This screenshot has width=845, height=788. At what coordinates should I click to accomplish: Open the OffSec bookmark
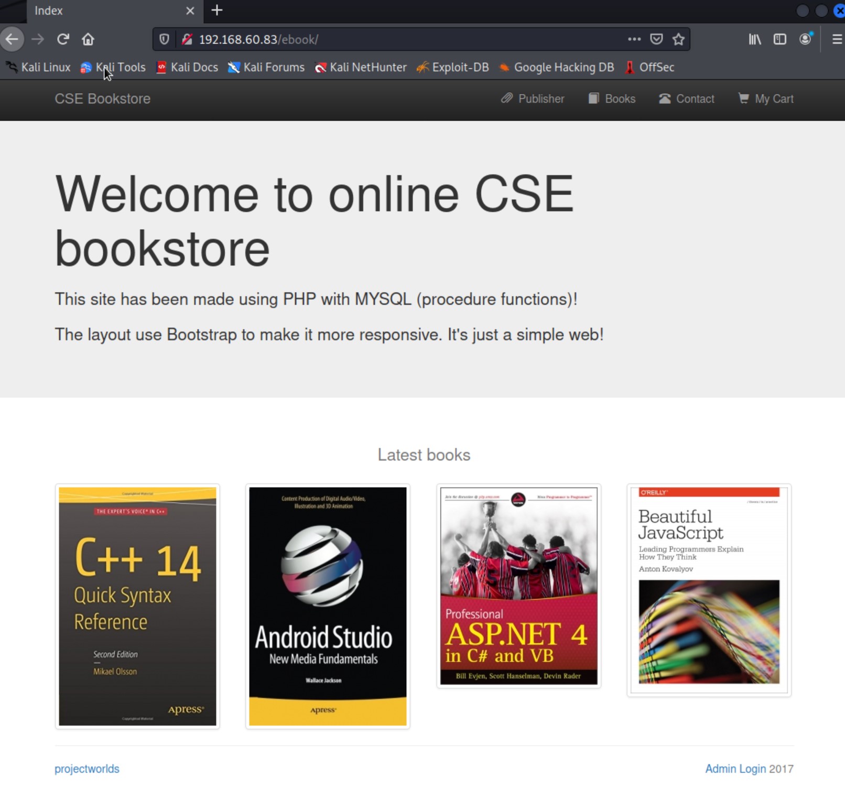click(x=649, y=67)
